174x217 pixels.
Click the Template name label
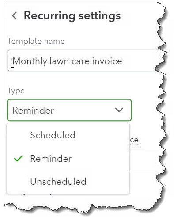pos(36,41)
